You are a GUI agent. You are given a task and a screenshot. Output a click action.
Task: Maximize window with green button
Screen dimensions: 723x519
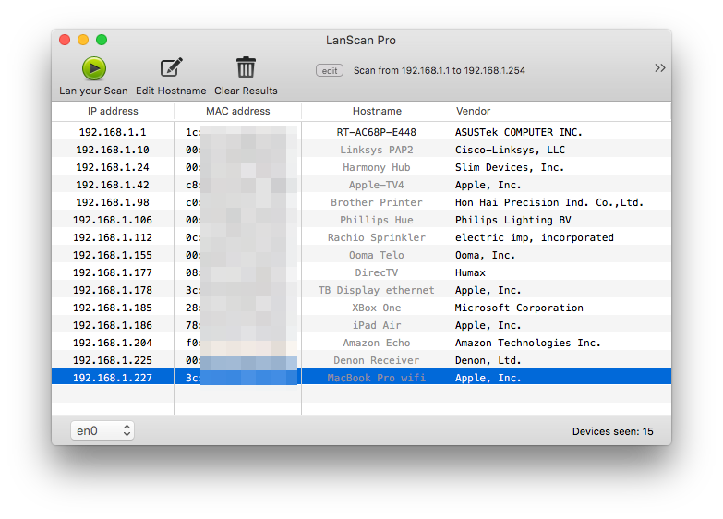point(102,40)
